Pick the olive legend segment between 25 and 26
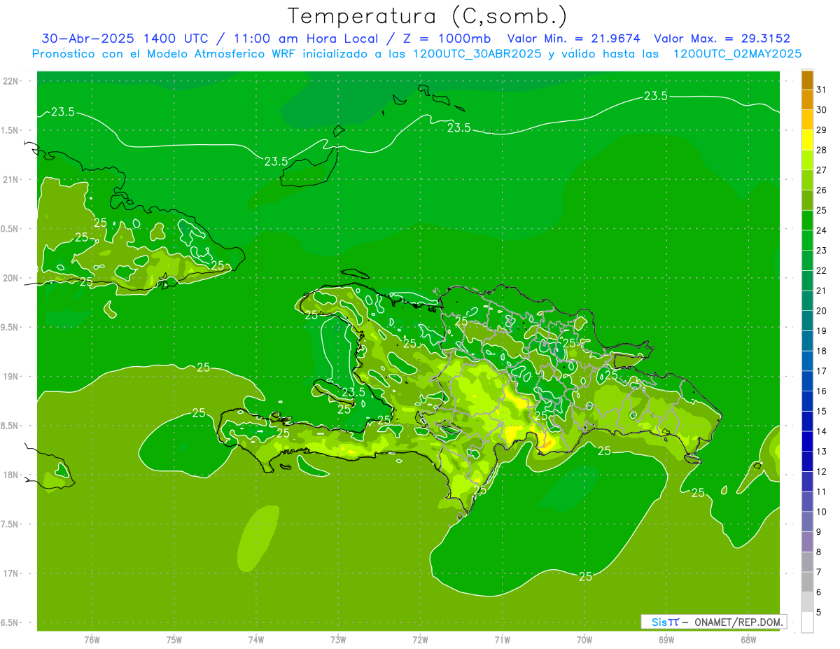840x649 pixels. [x=807, y=200]
